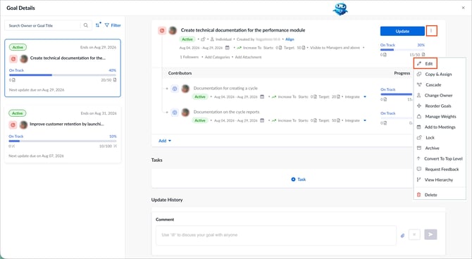The height and width of the screenshot is (259, 472).
Task: Click avatar on Improve customer retention card
Action: 23,125
